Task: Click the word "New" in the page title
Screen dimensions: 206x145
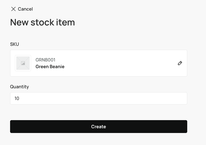Action: click(x=19, y=22)
